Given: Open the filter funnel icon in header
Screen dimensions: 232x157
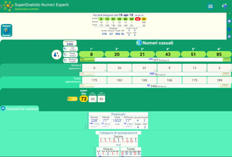Looking at the screenshot, I should coord(225,6).
